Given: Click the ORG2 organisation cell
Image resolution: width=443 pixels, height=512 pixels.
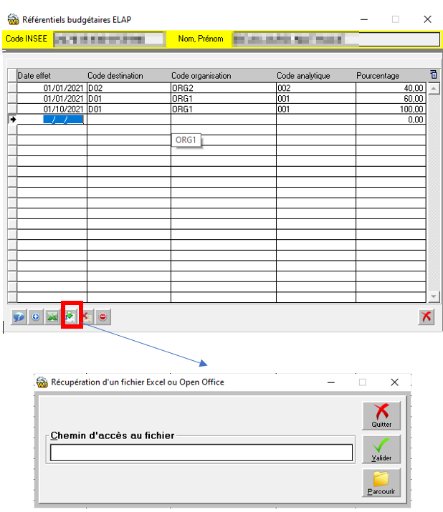Looking at the screenshot, I should pos(224,88).
